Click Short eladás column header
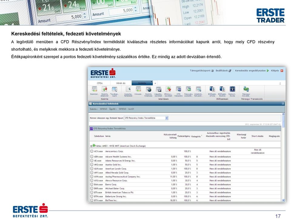 tap(257, 136)
